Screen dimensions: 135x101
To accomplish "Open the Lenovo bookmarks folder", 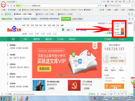I will [x=45, y=10].
